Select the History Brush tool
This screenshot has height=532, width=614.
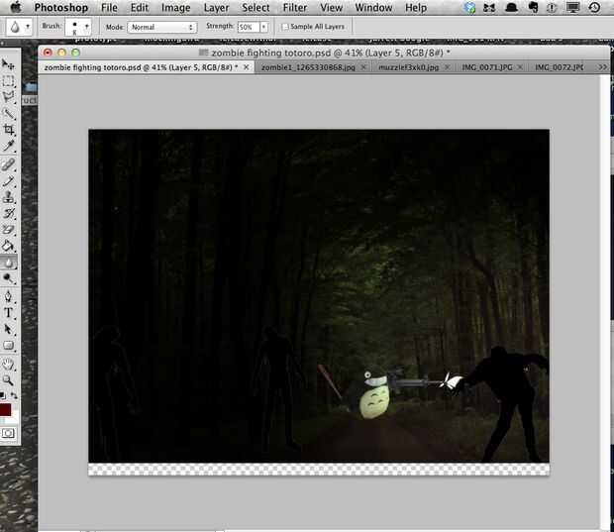pos(8,214)
